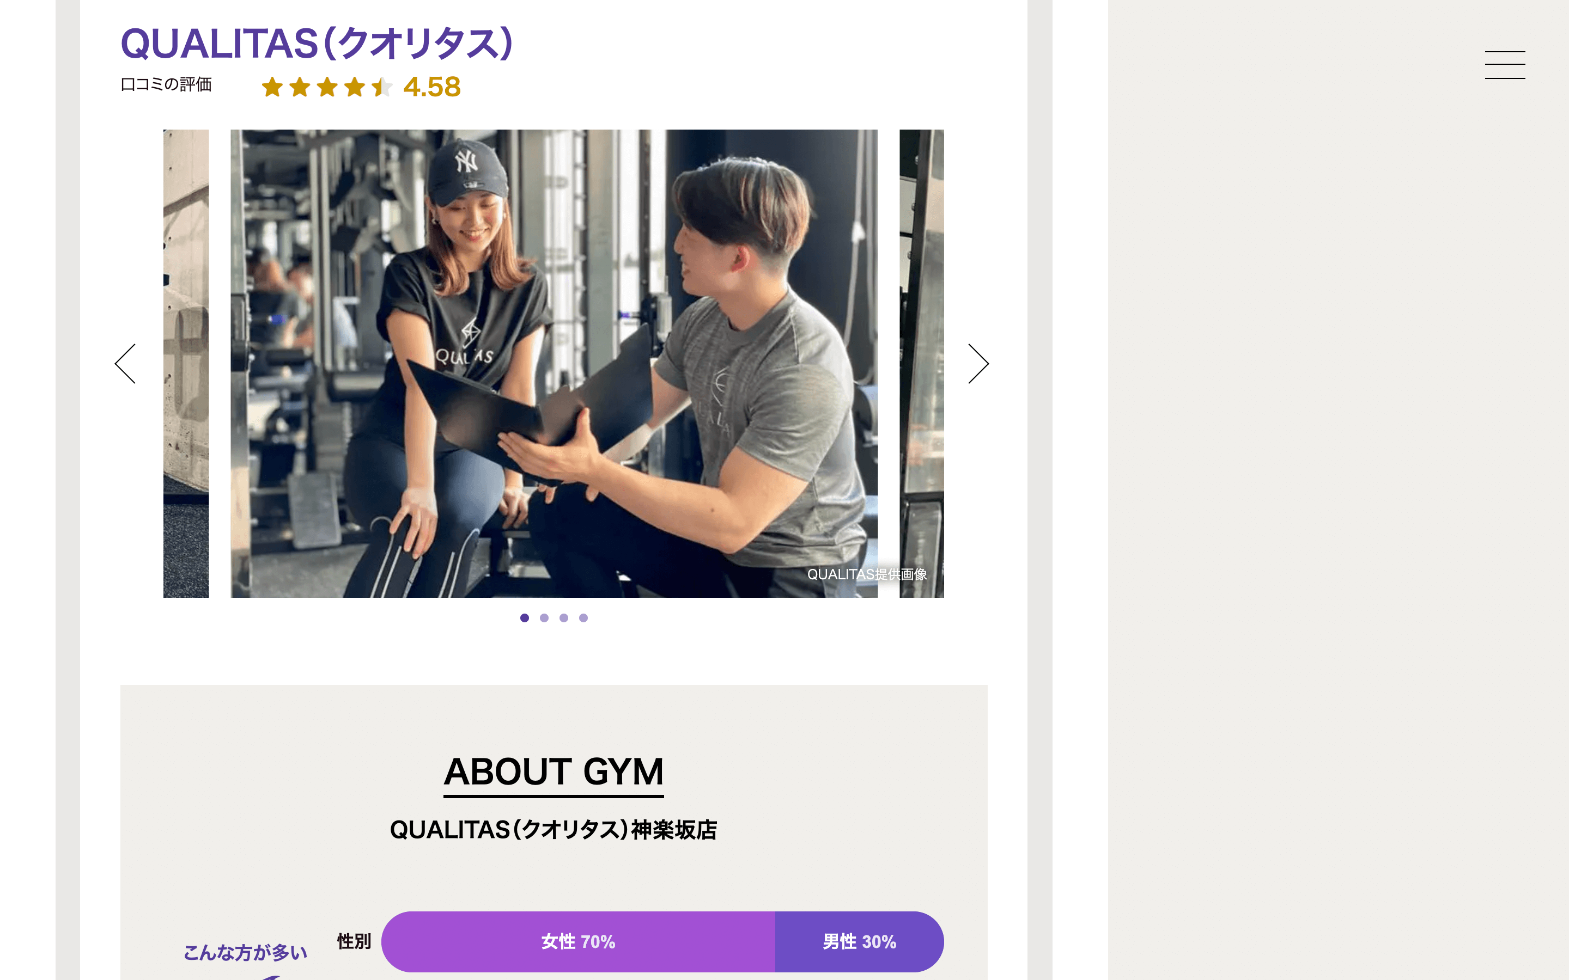The image size is (1569, 980).
Task: Select the fourth carousel dot indicator
Action: 583,618
